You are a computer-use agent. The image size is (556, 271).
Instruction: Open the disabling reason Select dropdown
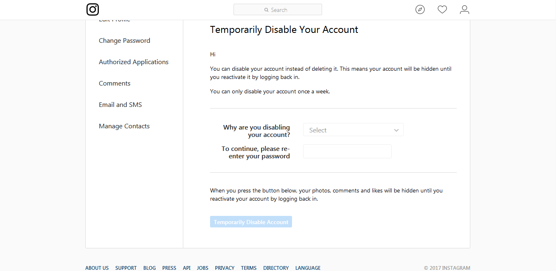pos(353,130)
